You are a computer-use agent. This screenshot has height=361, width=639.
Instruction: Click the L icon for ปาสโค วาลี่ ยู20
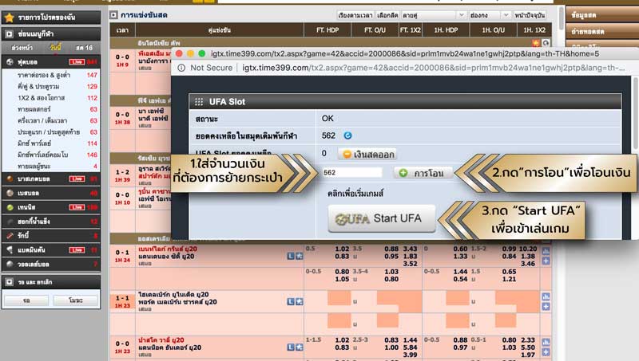point(291,347)
